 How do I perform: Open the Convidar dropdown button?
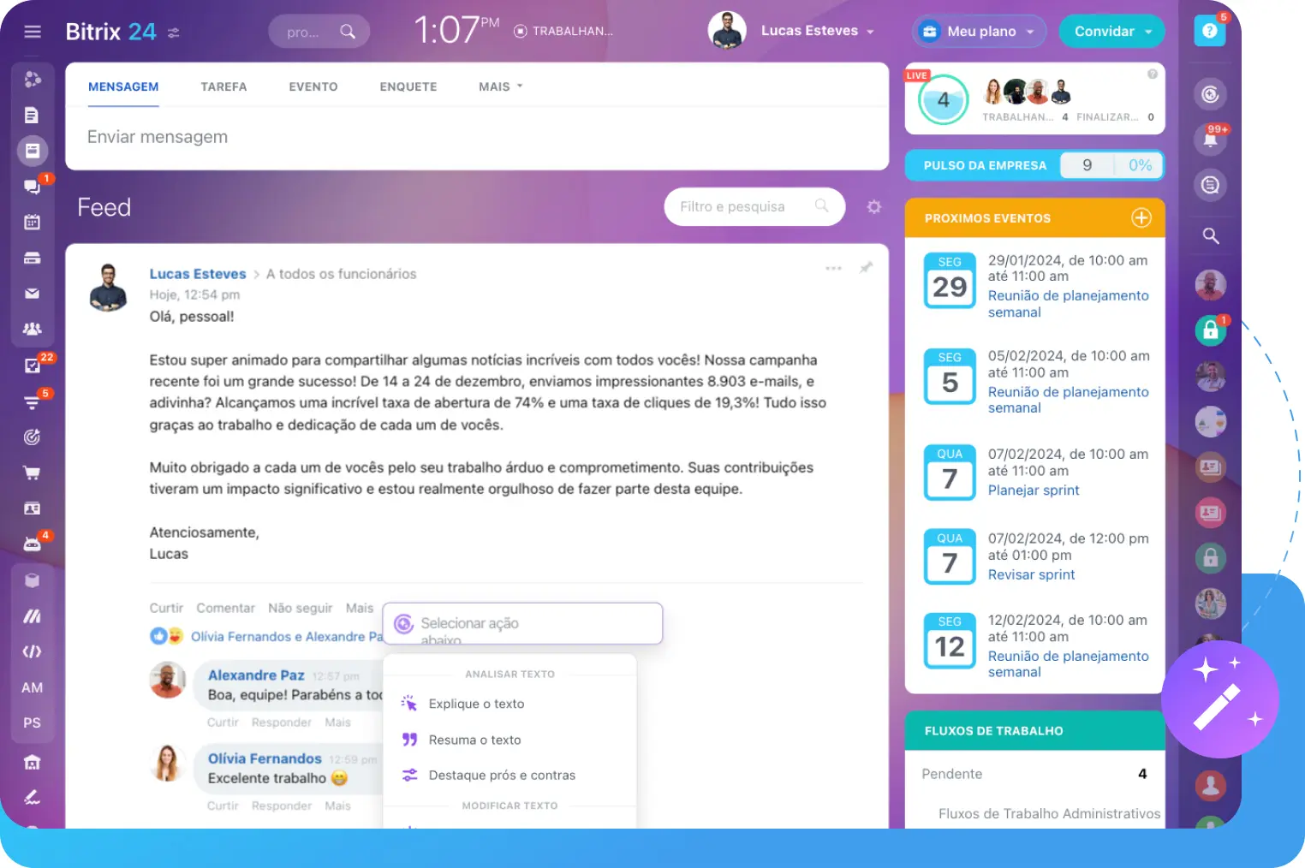point(1111,32)
